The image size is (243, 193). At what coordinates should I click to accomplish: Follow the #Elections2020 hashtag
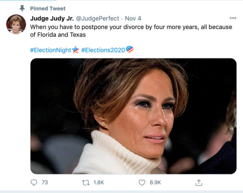tap(103, 50)
